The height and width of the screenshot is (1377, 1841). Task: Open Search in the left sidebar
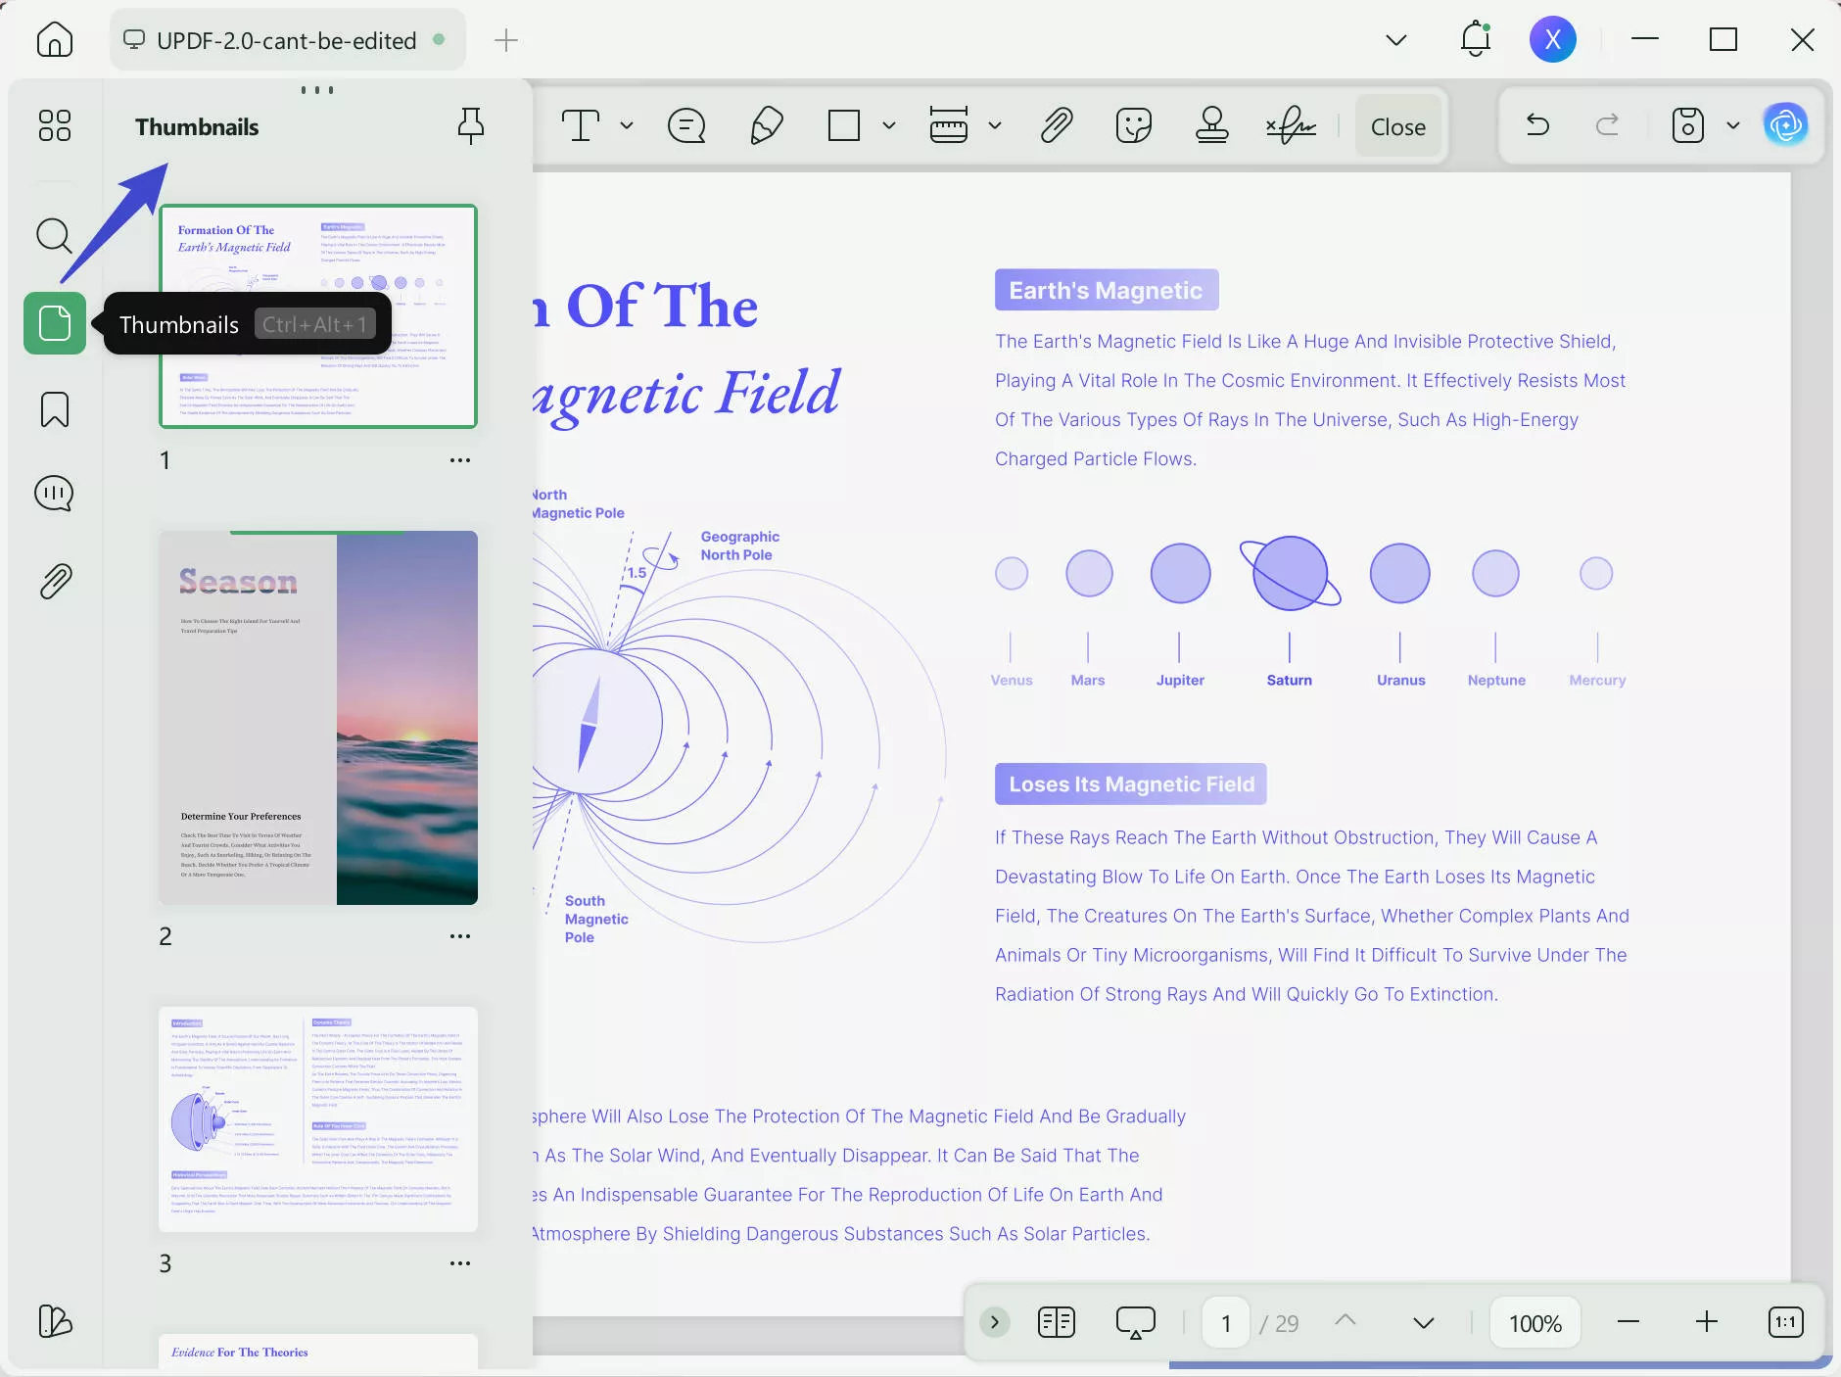click(x=54, y=236)
